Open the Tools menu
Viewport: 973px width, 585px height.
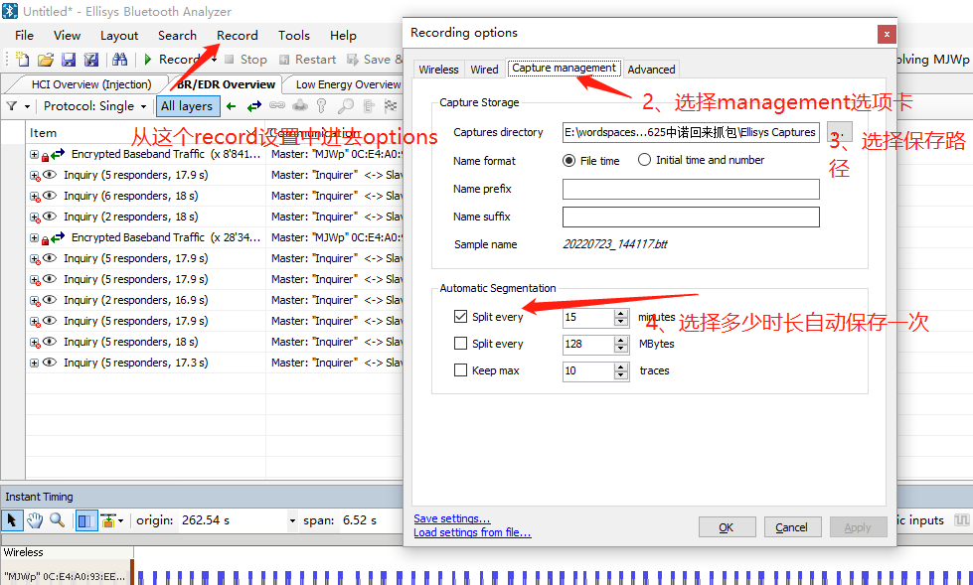coord(293,36)
